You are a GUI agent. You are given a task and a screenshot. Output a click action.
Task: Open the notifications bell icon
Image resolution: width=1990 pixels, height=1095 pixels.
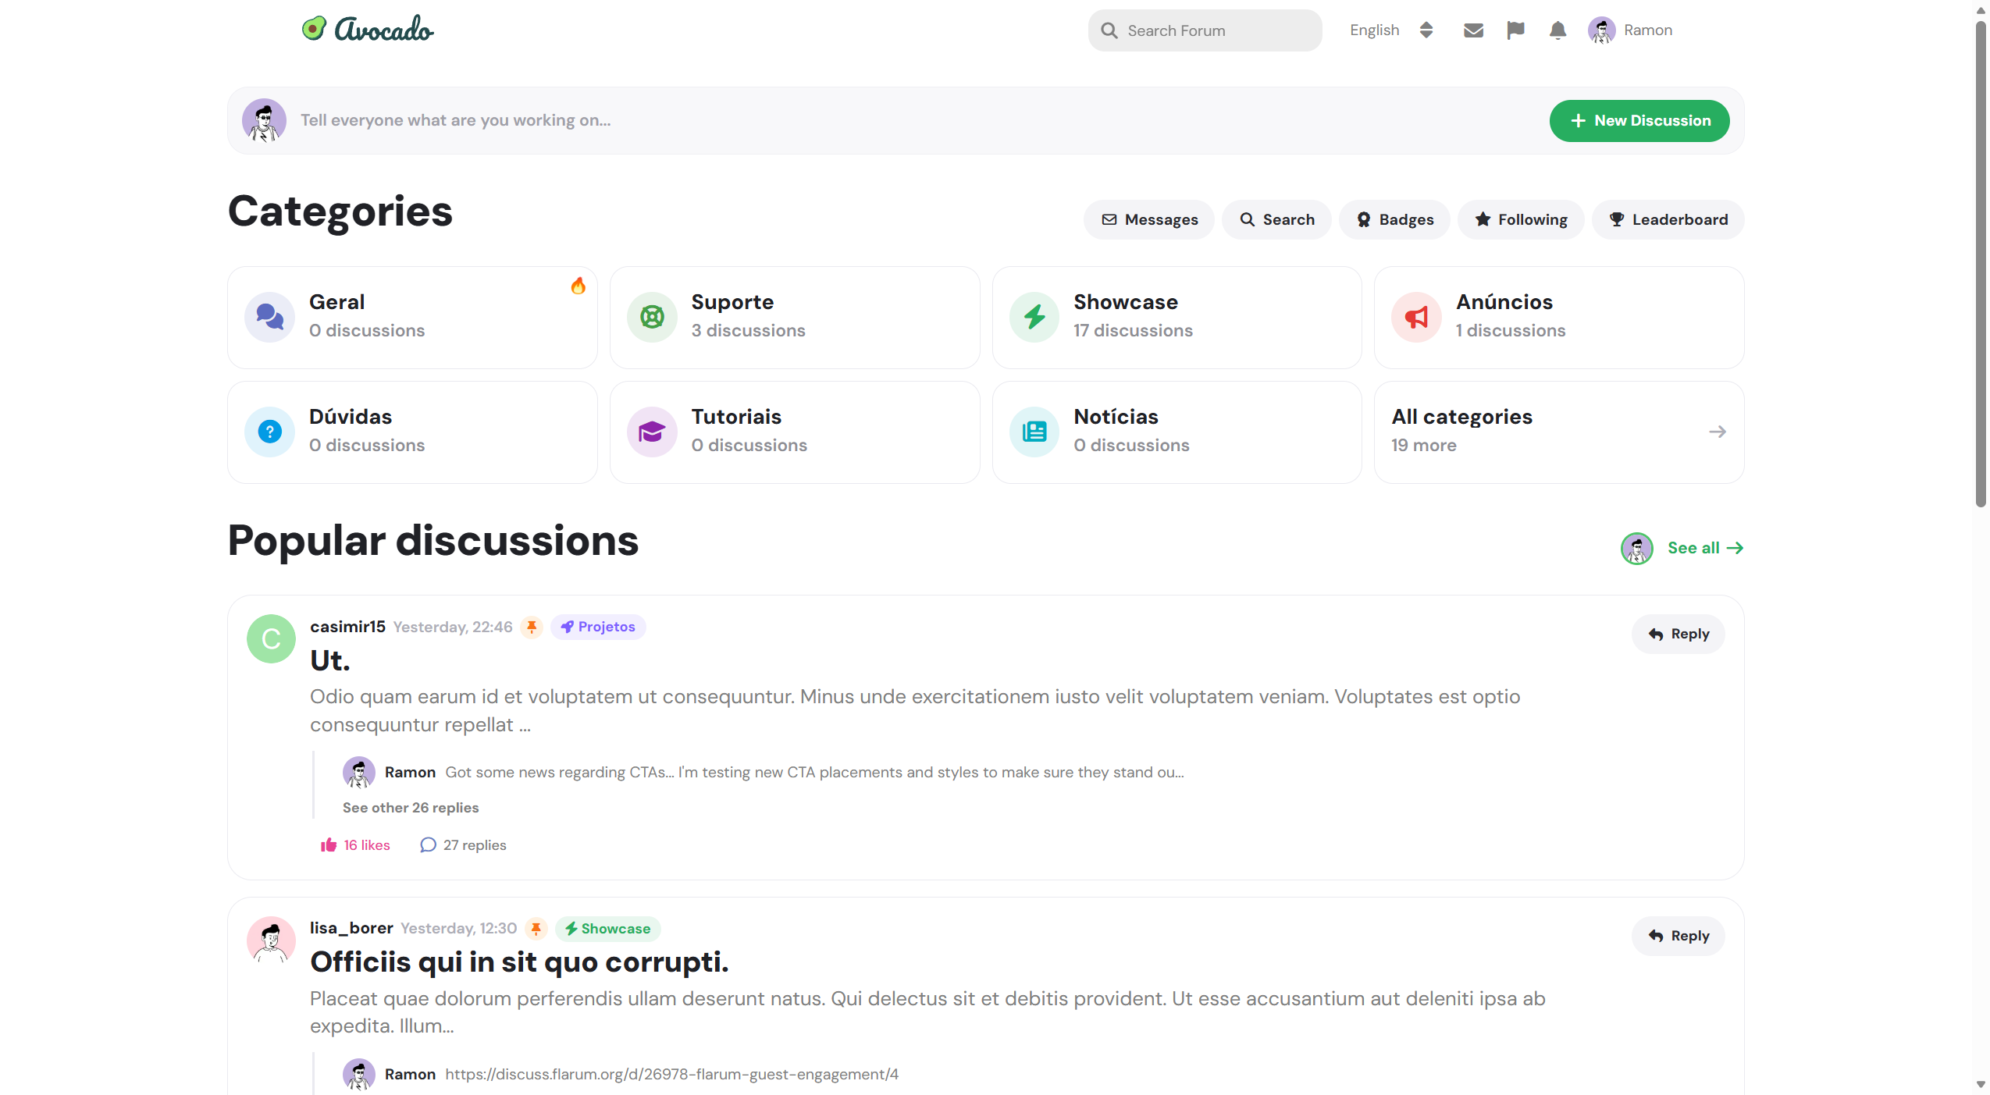click(x=1557, y=30)
